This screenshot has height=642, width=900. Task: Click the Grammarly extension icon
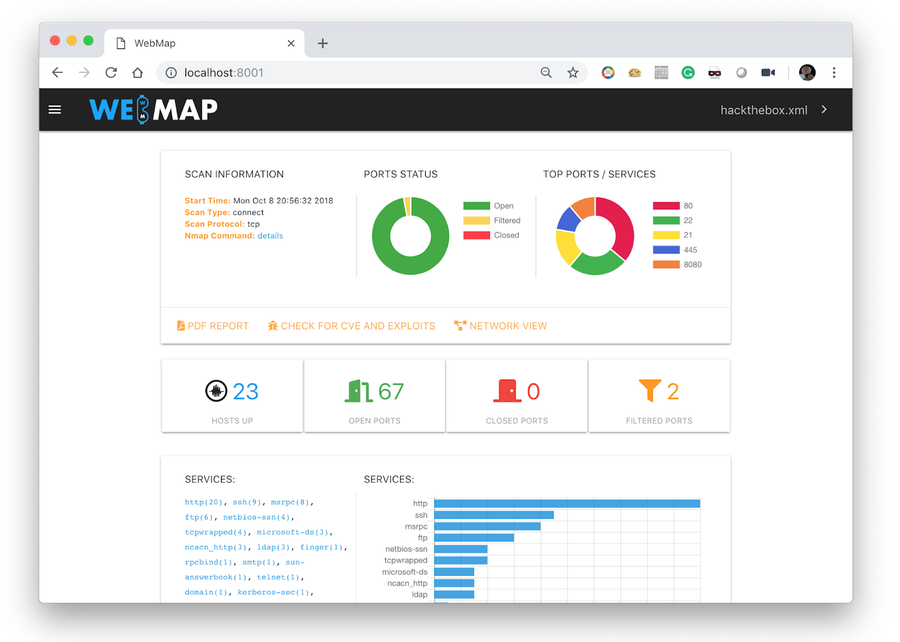[x=687, y=73]
